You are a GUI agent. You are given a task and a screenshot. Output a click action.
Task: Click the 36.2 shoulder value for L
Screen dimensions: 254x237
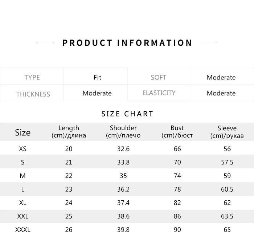pos(123,189)
